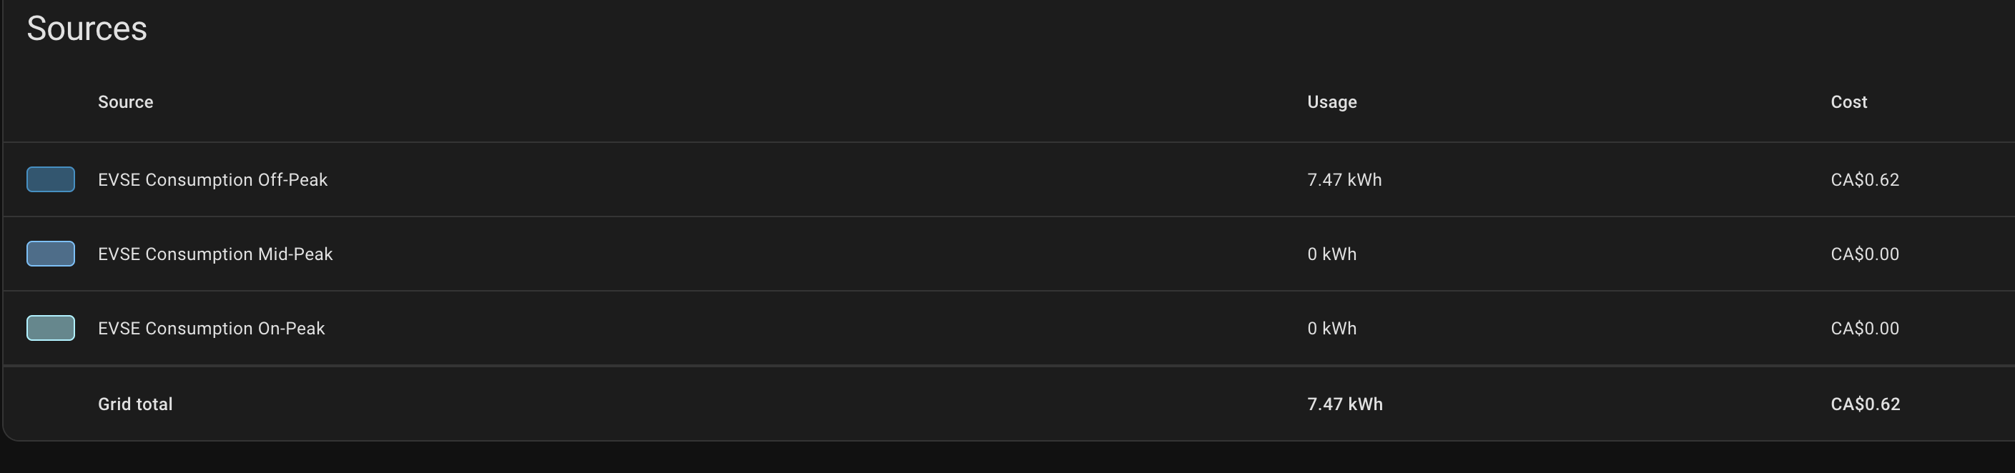2015x473 pixels.
Task: Select the On-Peak 0 kWh usage value
Action: click(x=1331, y=329)
